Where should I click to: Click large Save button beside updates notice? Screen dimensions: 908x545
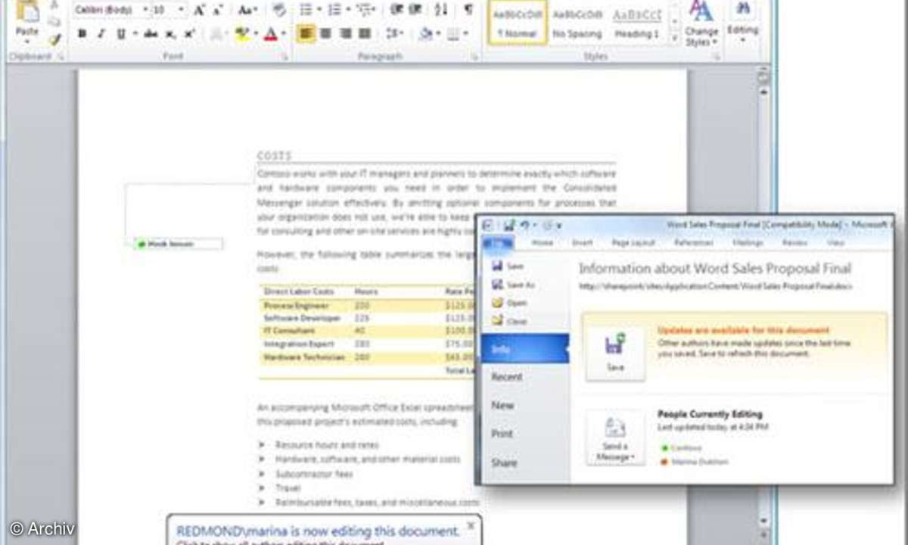(x=615, y=353)
